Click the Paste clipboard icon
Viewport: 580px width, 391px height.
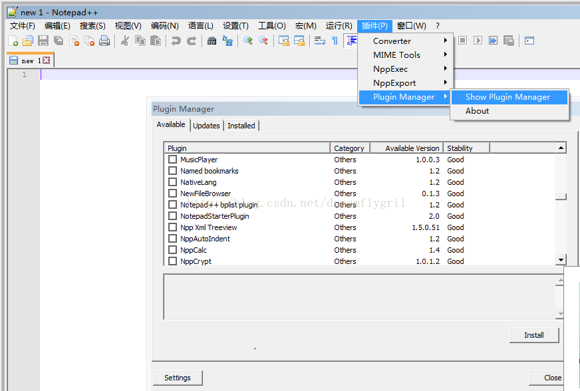coord(156,41)
